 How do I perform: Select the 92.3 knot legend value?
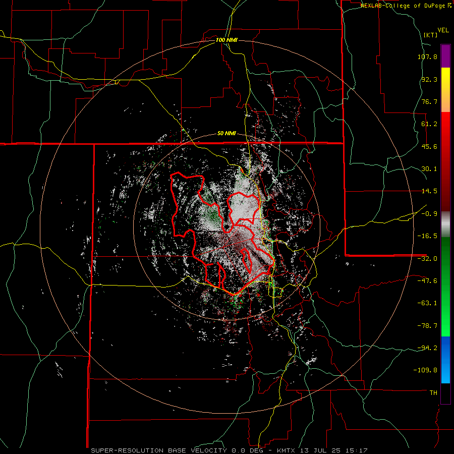coord(429,79)
